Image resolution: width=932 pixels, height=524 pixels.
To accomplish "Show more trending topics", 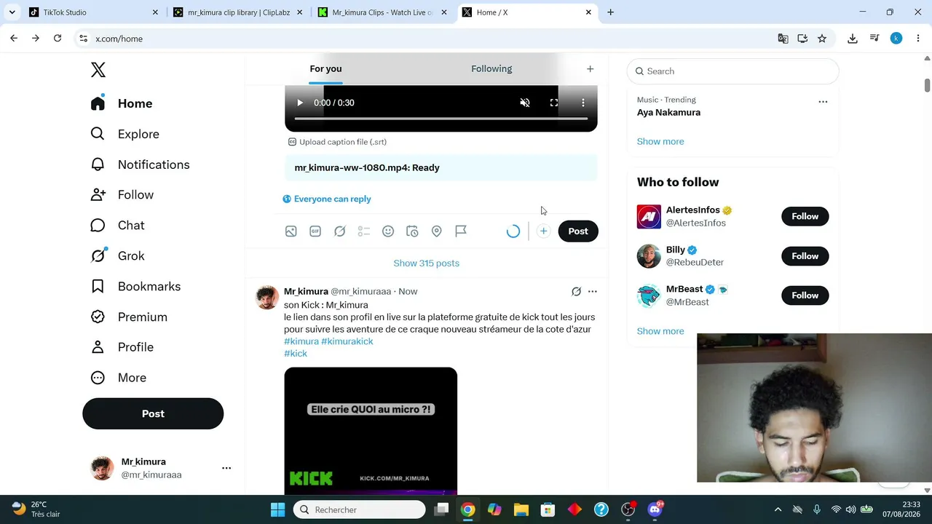I will [x=660, y=142].
